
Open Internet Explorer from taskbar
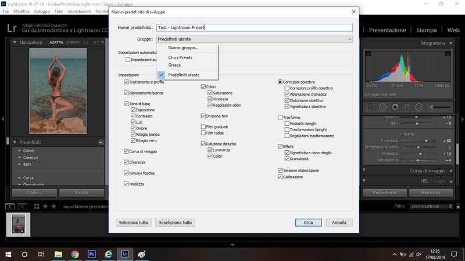coord(108,254)
